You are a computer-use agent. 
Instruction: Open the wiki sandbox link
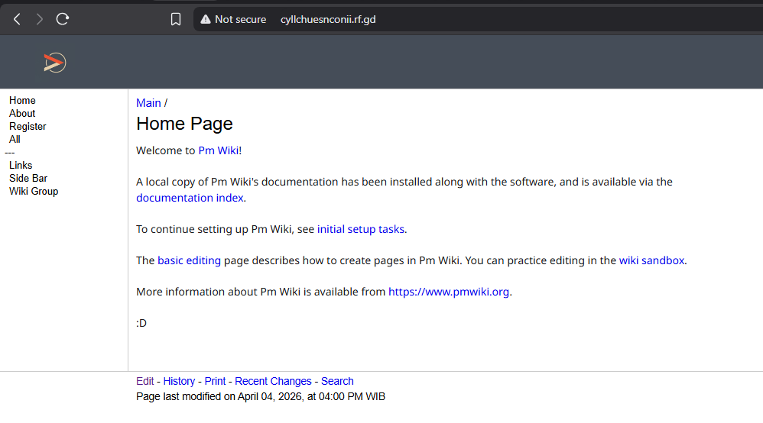pos(651,260)
